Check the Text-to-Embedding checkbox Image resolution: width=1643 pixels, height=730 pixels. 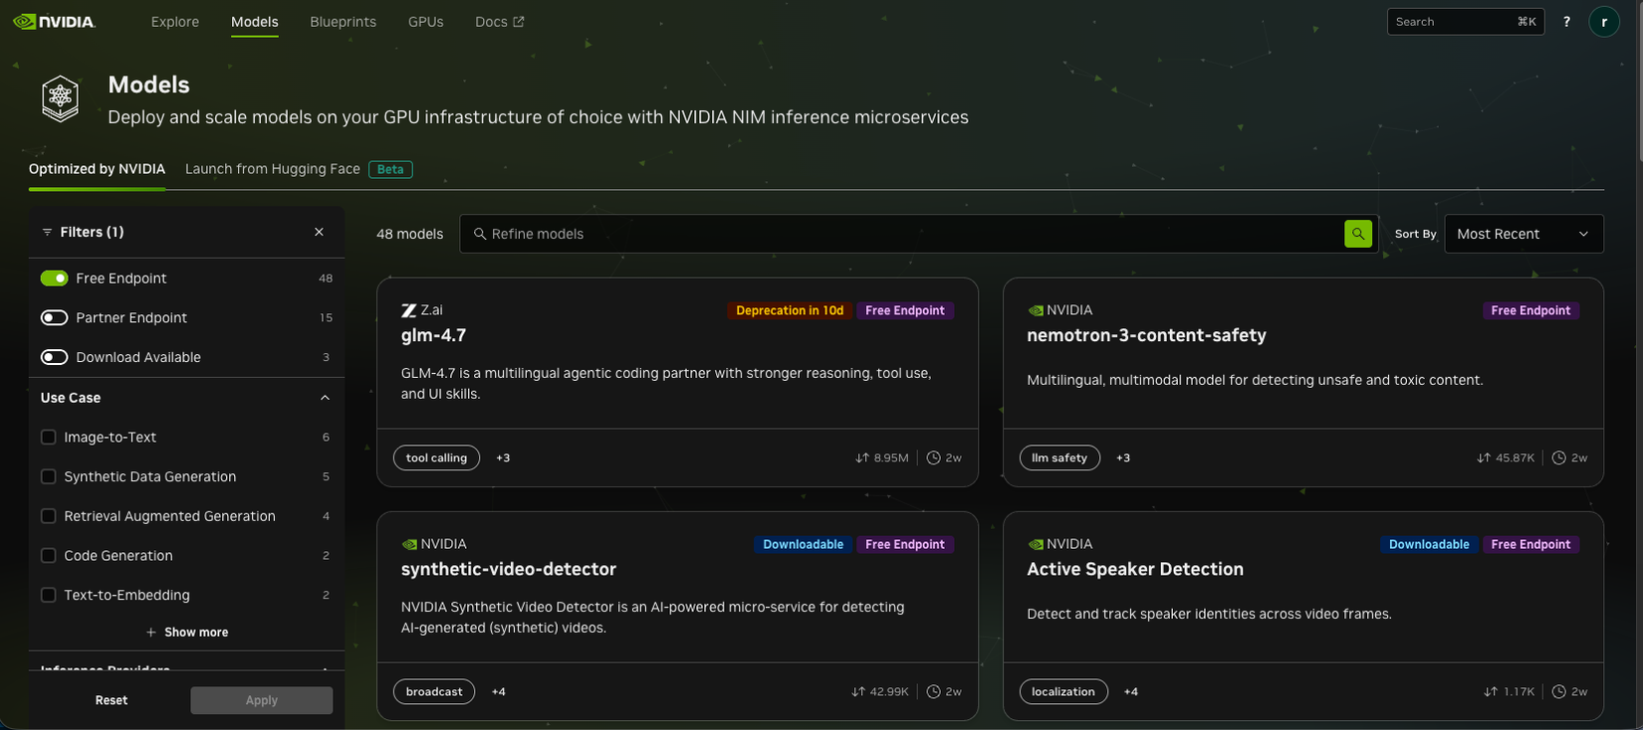pyautogui.click(x=48, y=595)
